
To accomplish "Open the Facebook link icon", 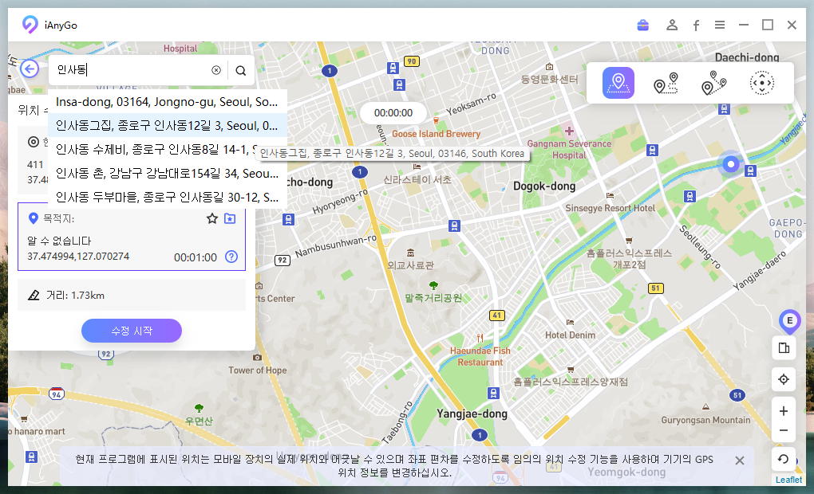I will (x=696, y=25).
